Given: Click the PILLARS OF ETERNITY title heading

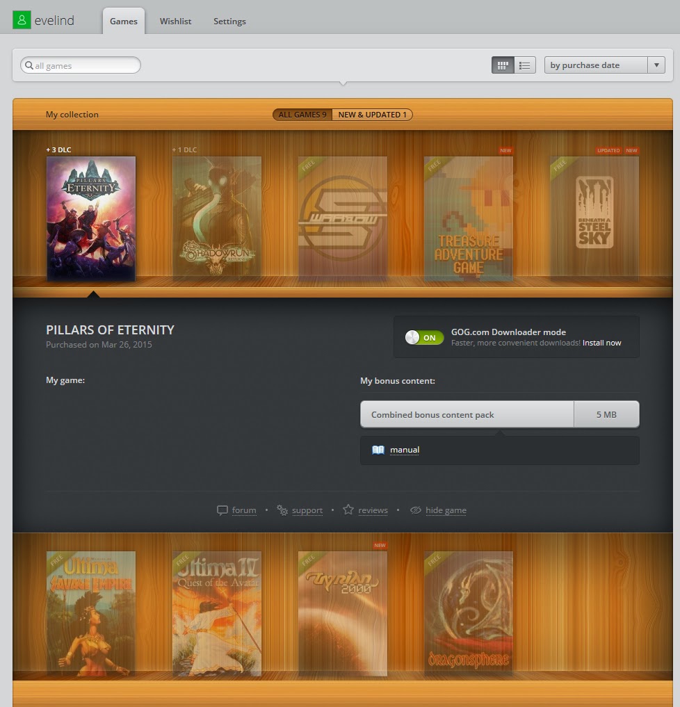Looking at the screenshot, I should [110, 330].
